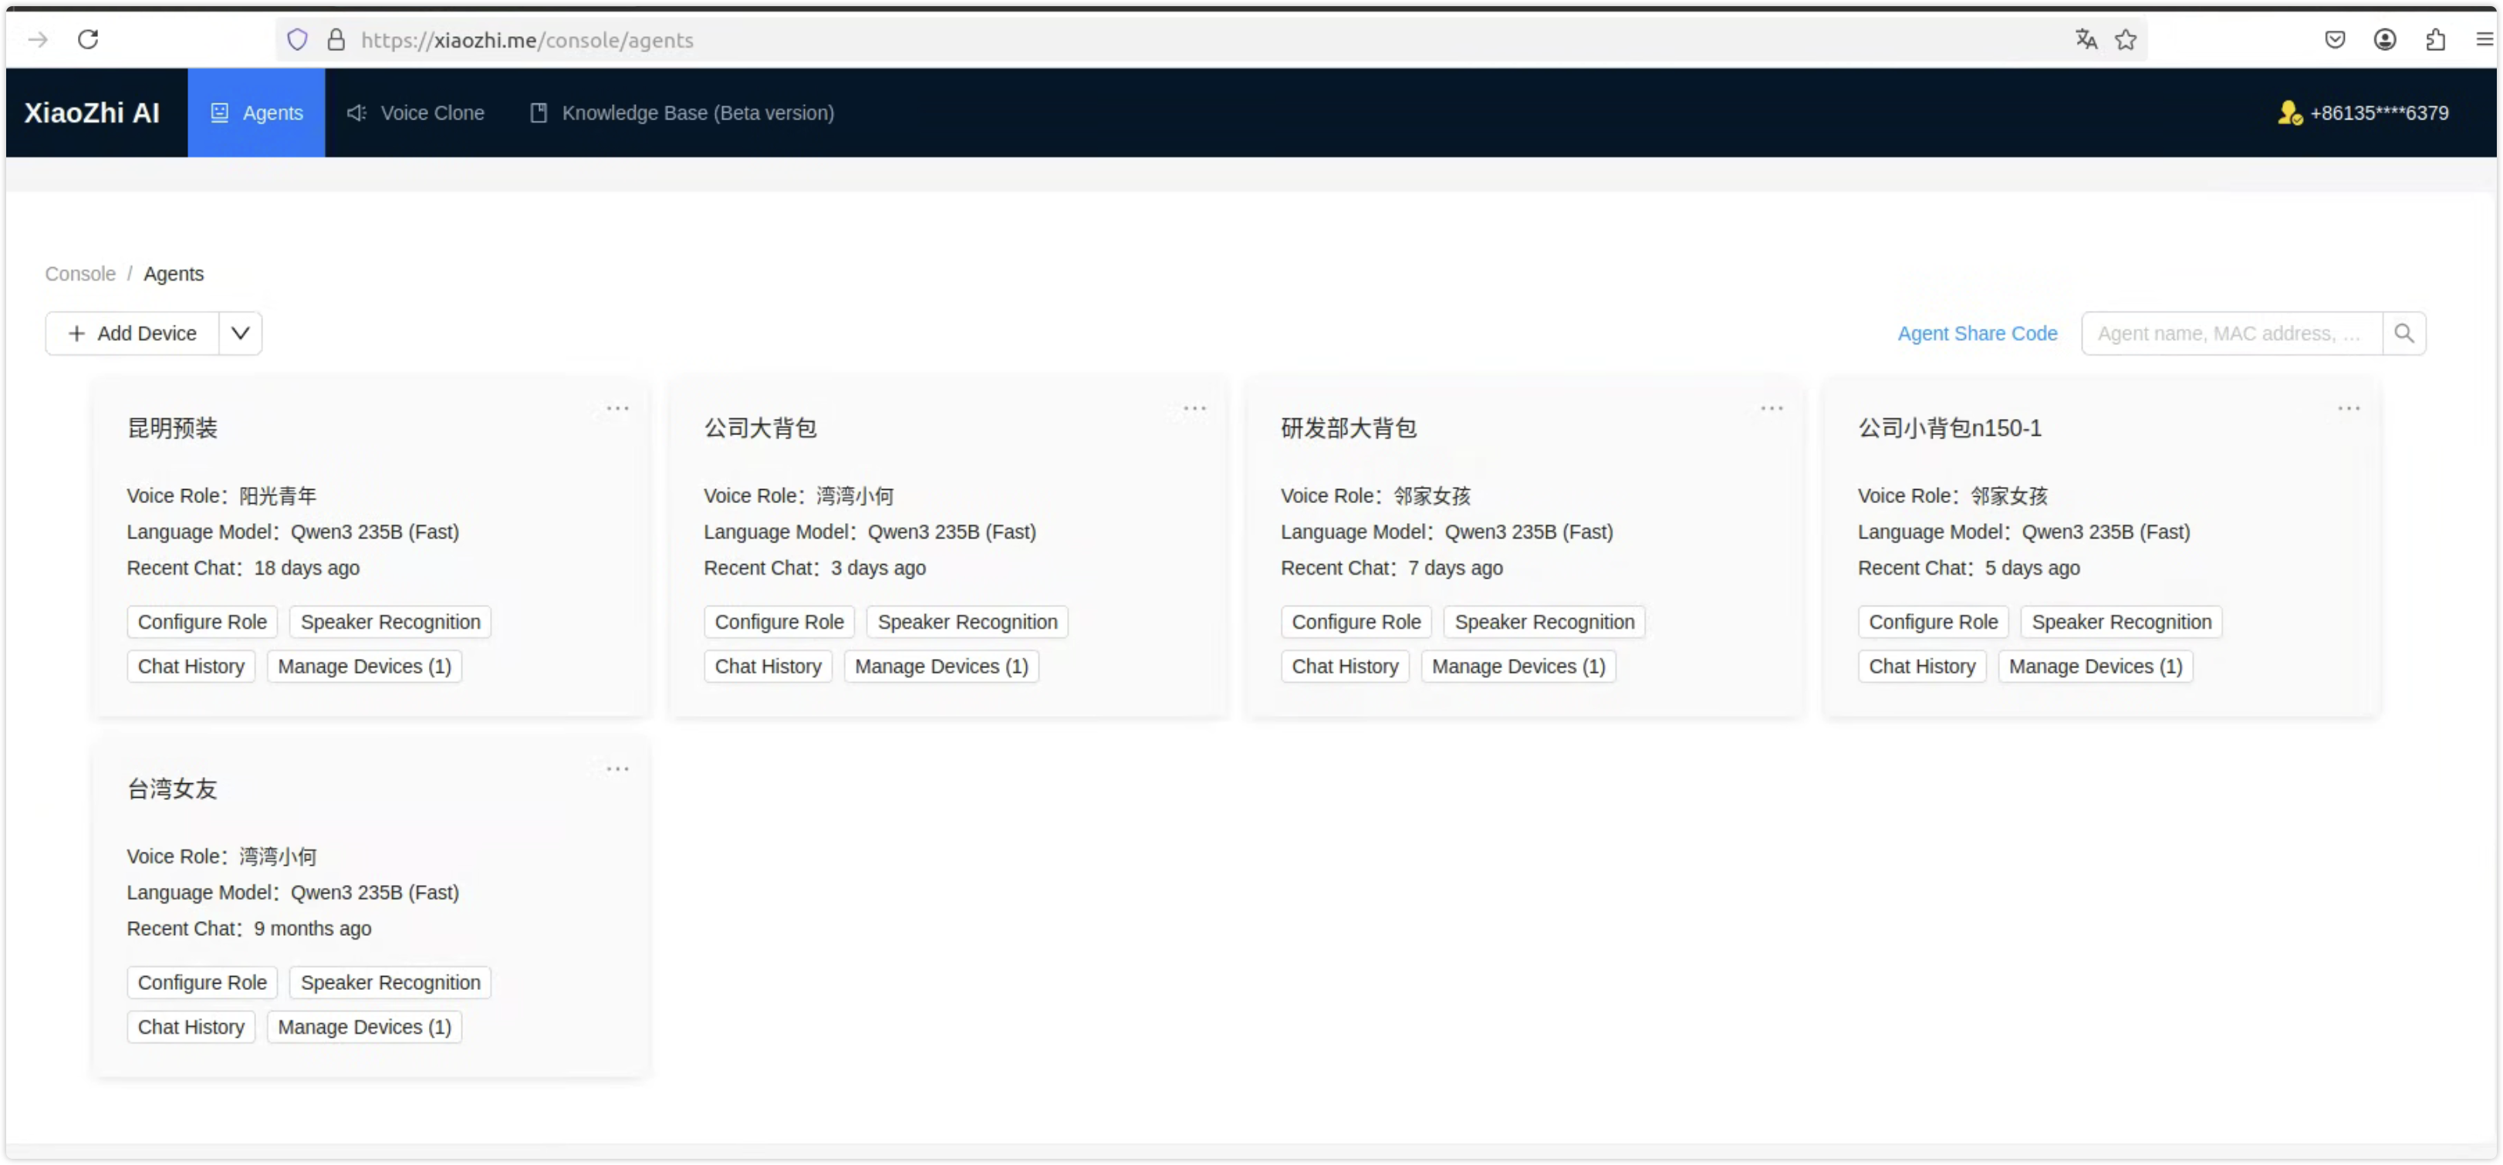Click Configure Role on 研发部大背包 card
The height and width of the screenshot is (1165, 2503).
(1356, 622)
